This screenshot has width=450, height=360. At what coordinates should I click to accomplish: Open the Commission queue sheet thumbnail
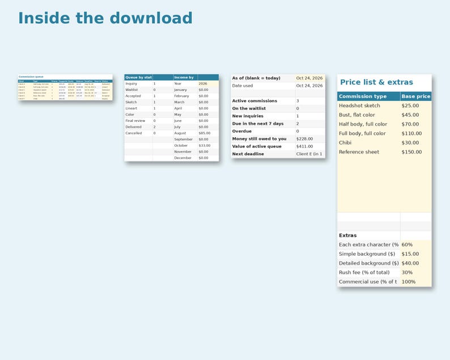pos(65,87)
